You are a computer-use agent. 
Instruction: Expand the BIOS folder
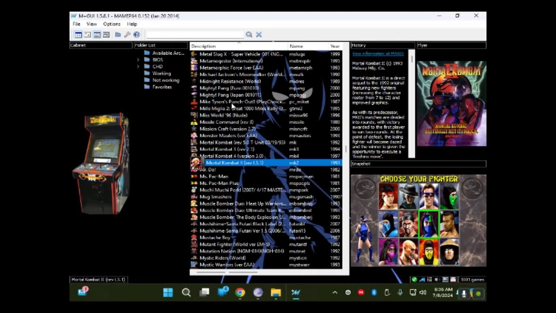[138, 60]
